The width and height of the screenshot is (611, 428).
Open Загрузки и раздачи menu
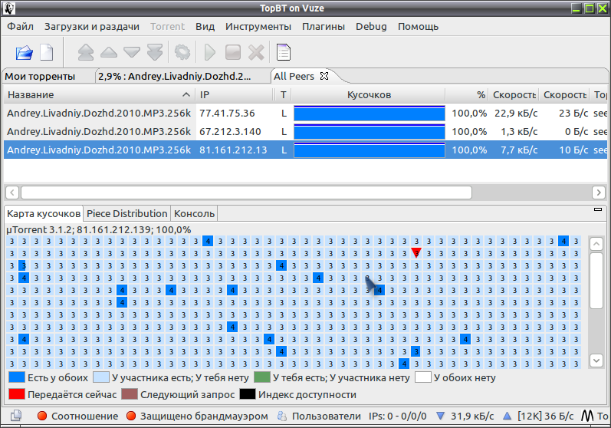[x=91, y=27]
